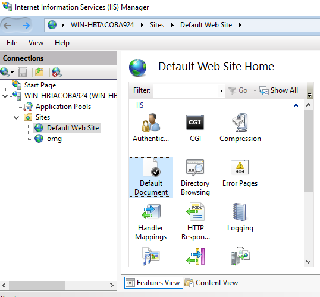This screenshot has height=297, width=320.
Task: Click the Save connections floppy disk icon
Action: pos(23,72)
